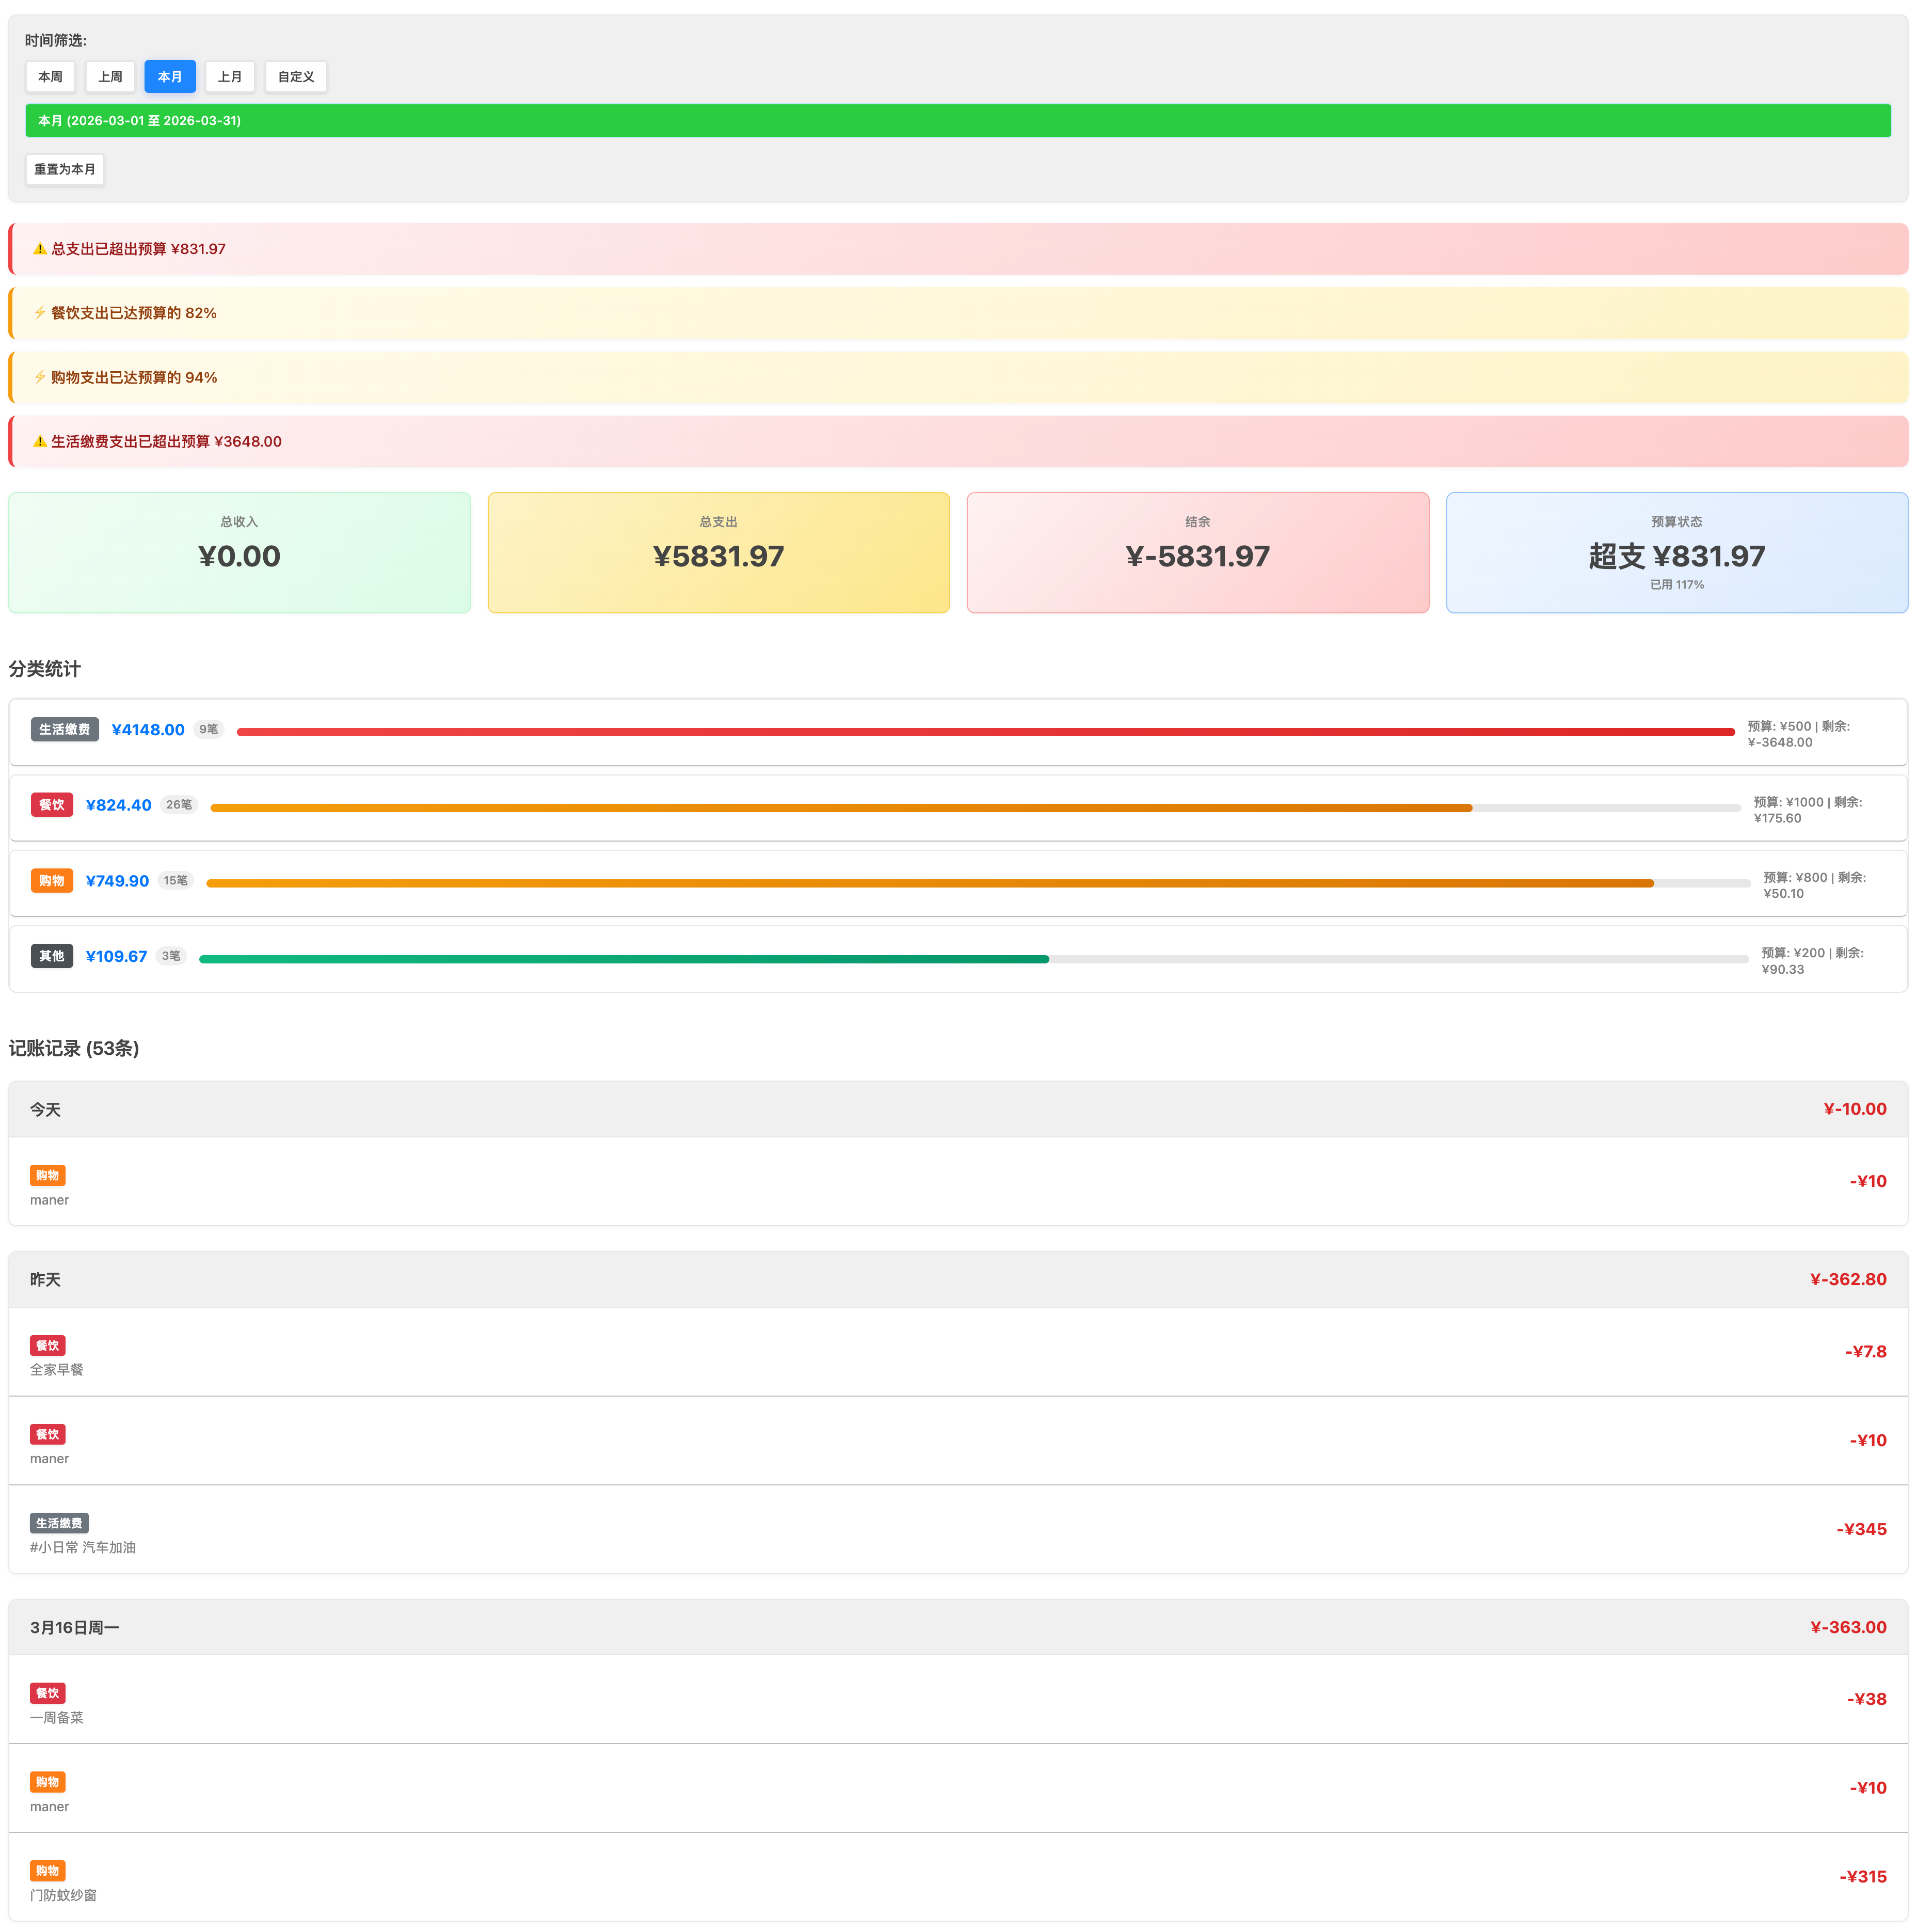Click warning icon on 生活缴费 overspend alert
The width and height of the screenshot is (1917, 1932).
pos(40,441)
